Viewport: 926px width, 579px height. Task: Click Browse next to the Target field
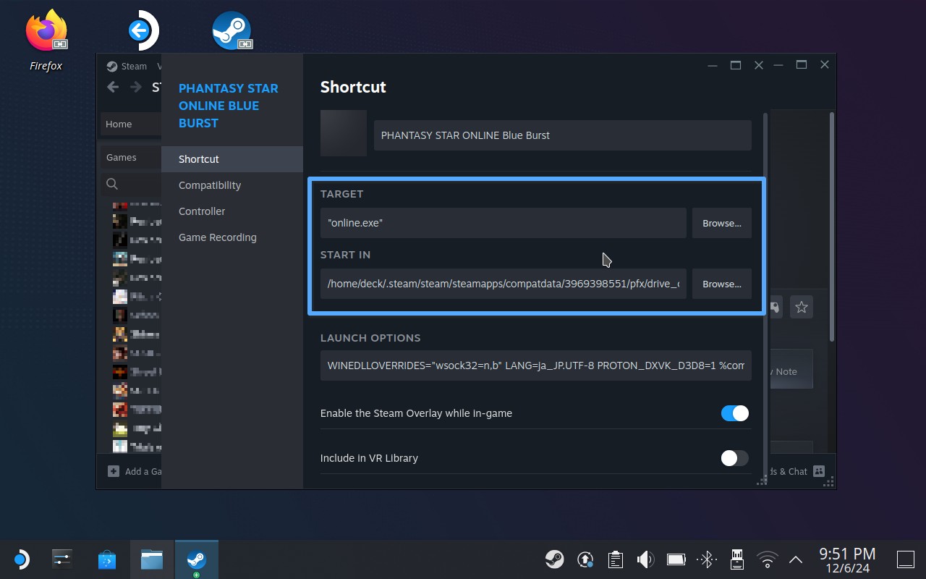click(x=721, y=223)
